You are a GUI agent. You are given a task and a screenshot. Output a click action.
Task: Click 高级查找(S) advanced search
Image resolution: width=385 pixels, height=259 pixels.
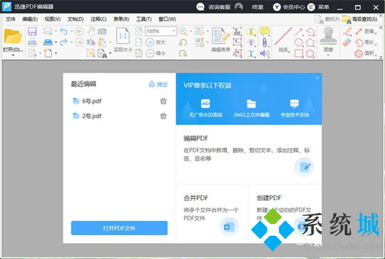[360, 19]
